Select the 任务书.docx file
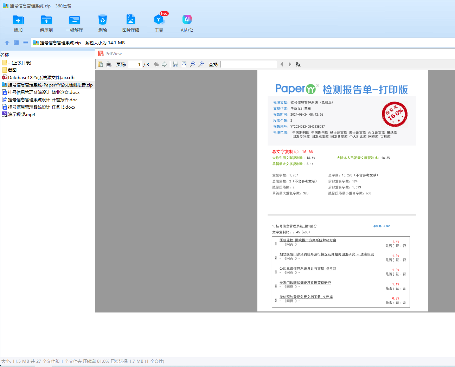 (x=39, y=107)
